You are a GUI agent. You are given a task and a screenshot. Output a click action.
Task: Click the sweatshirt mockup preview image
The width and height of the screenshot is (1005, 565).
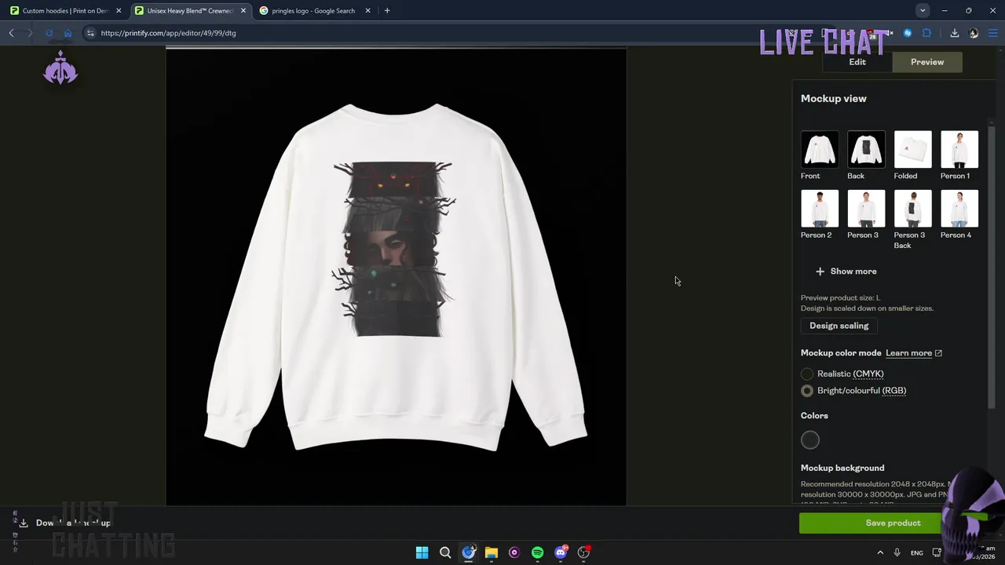396,277
